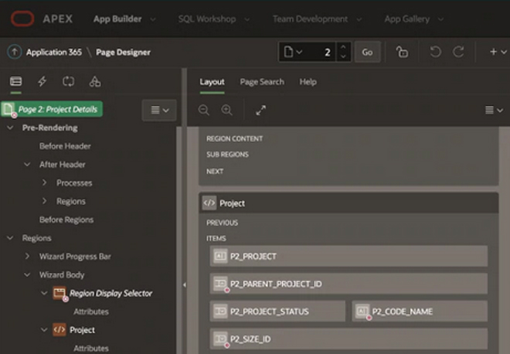Click the Go button
The width and height of the screenshot is (510, 354).
pos(367,52)
